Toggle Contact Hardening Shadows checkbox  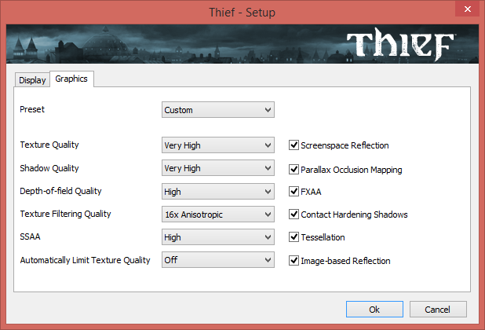[x=294, y=214]
